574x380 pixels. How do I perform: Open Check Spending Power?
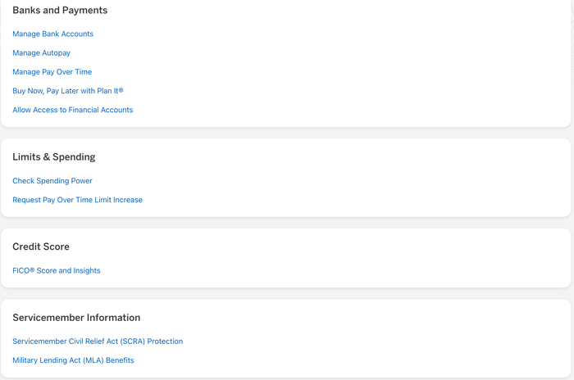pos(52,181)
